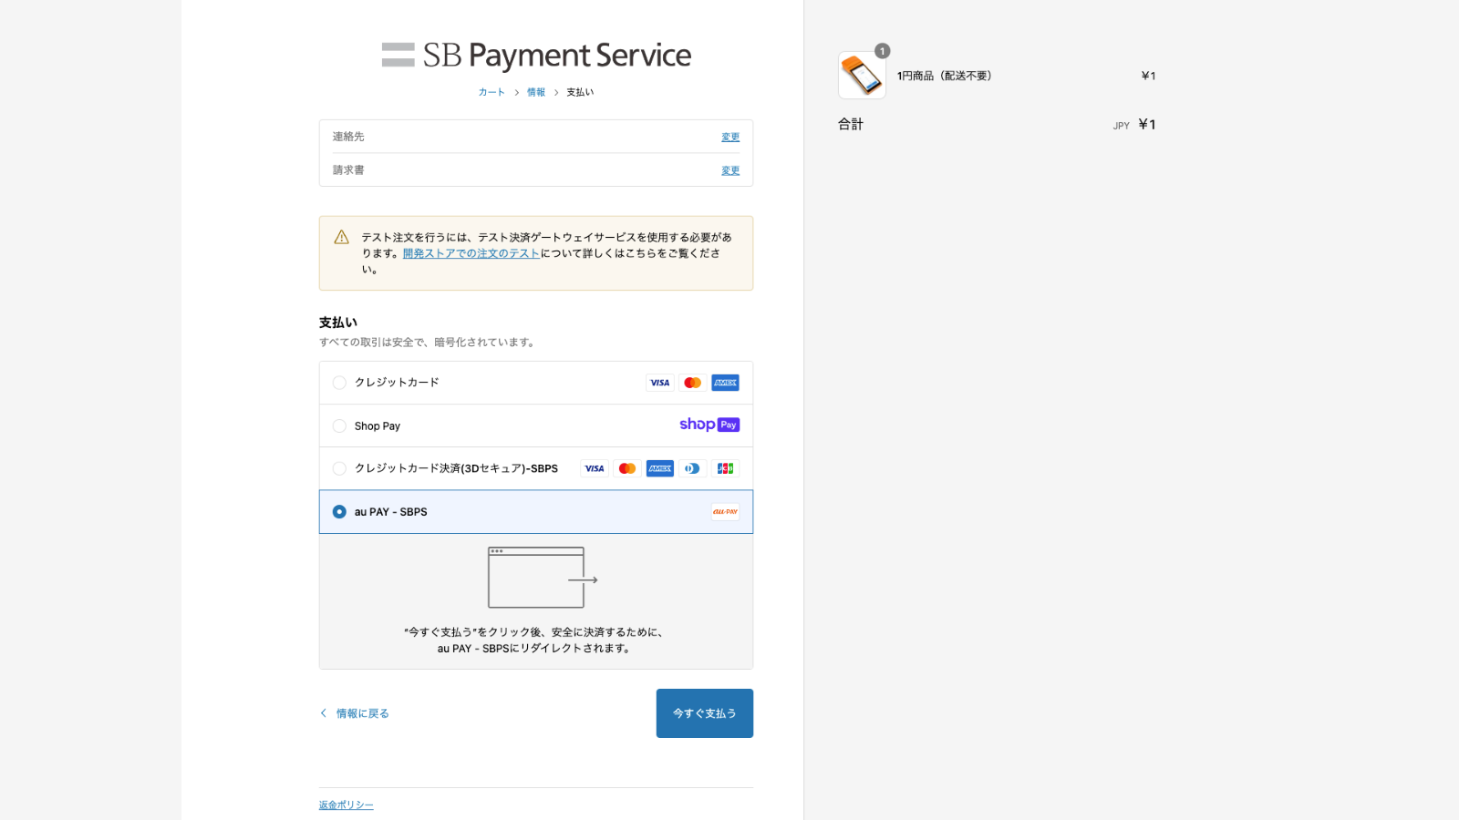Click the Shop Pay label text

coord(378,426)
